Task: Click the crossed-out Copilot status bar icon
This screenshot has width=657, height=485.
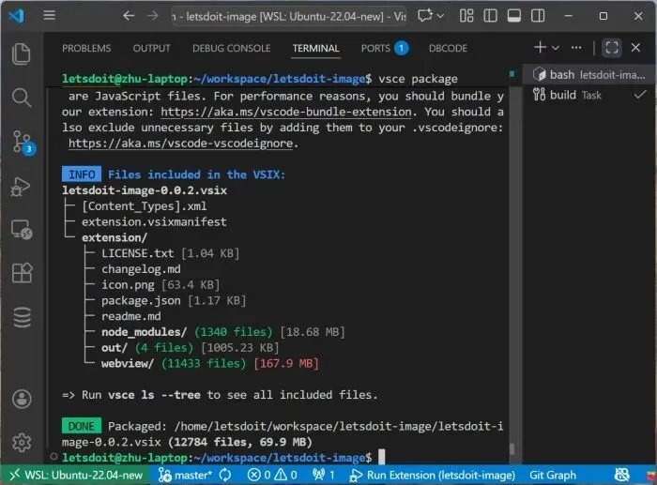Action: [x=621, y=475]
